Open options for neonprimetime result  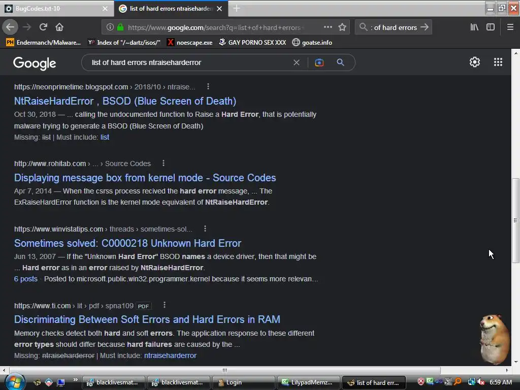coord(208,86)
